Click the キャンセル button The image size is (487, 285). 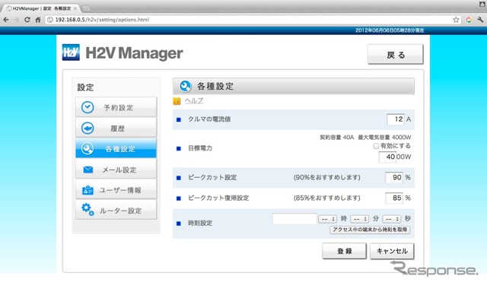click(x=392, y=251)
